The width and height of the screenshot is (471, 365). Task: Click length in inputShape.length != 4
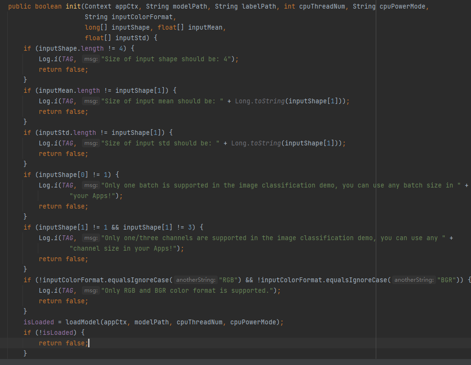point(92,48)
